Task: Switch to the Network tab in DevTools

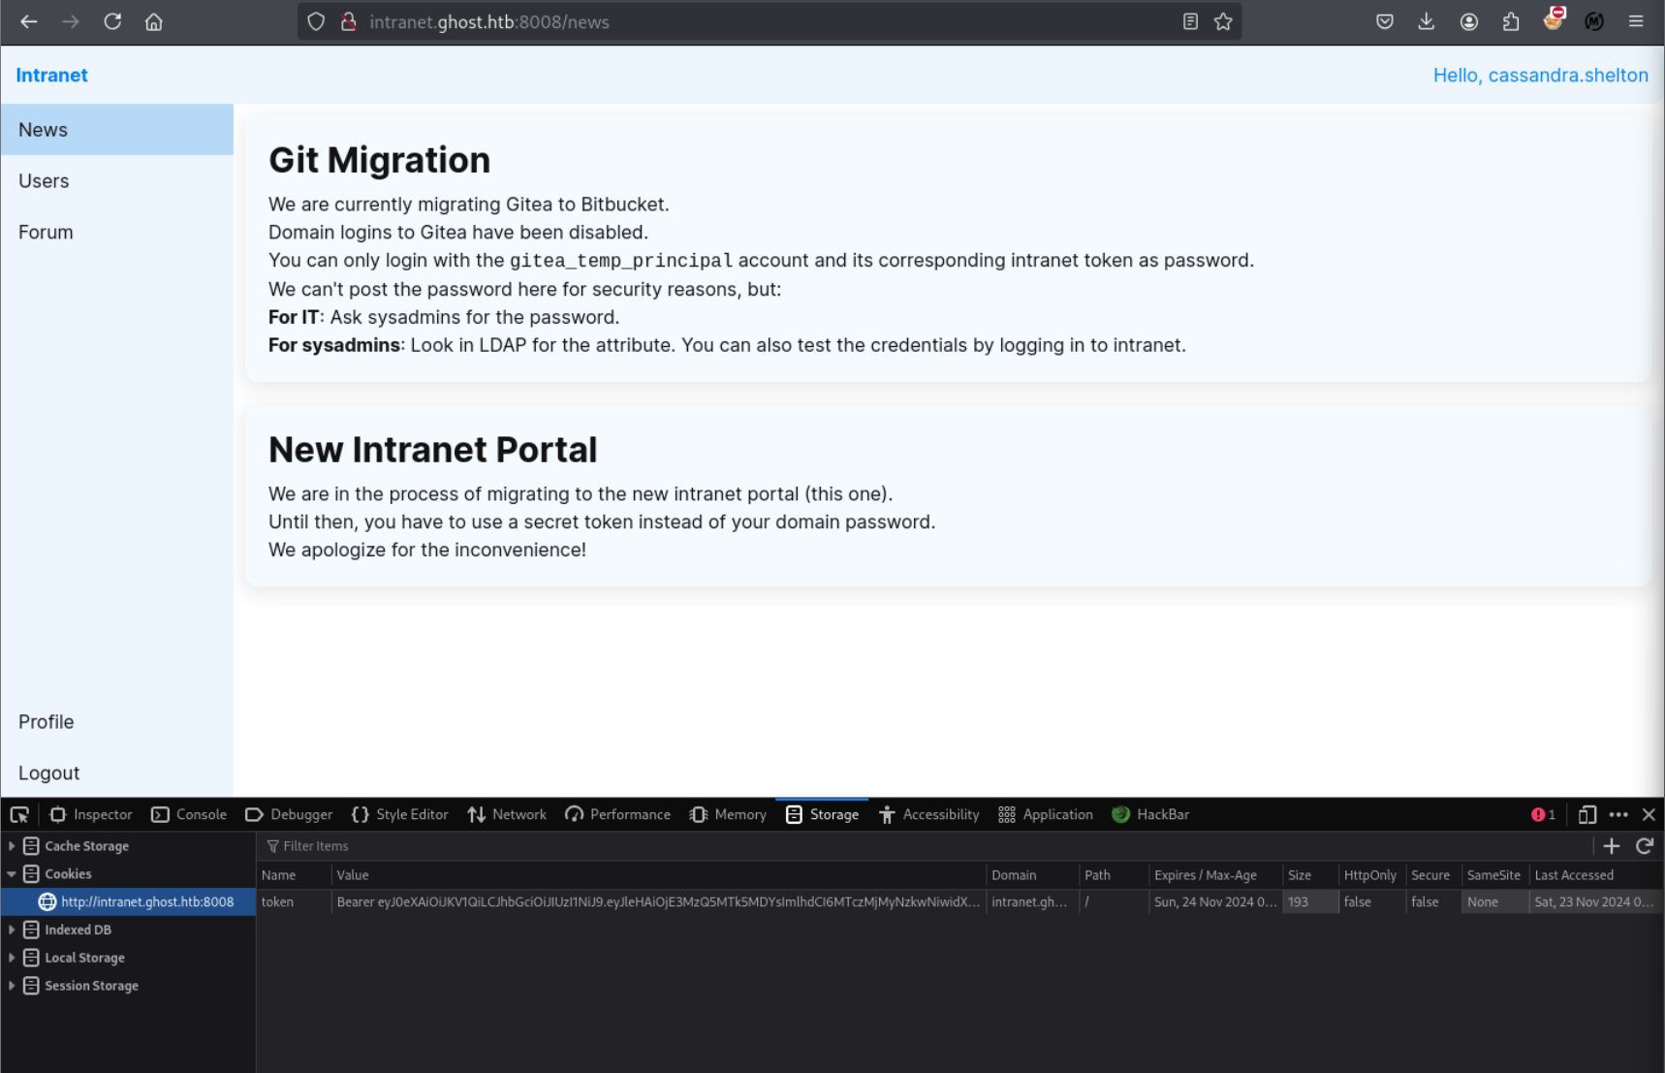Action: [x=507, y=814]
